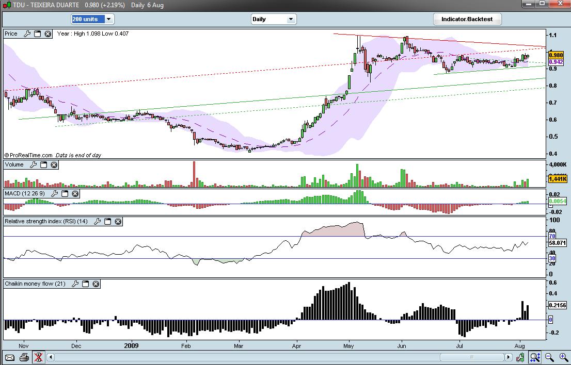Viewport: 571px width, 365px height.
Task: Click the Volume panel label
Action: coord(14,164)
